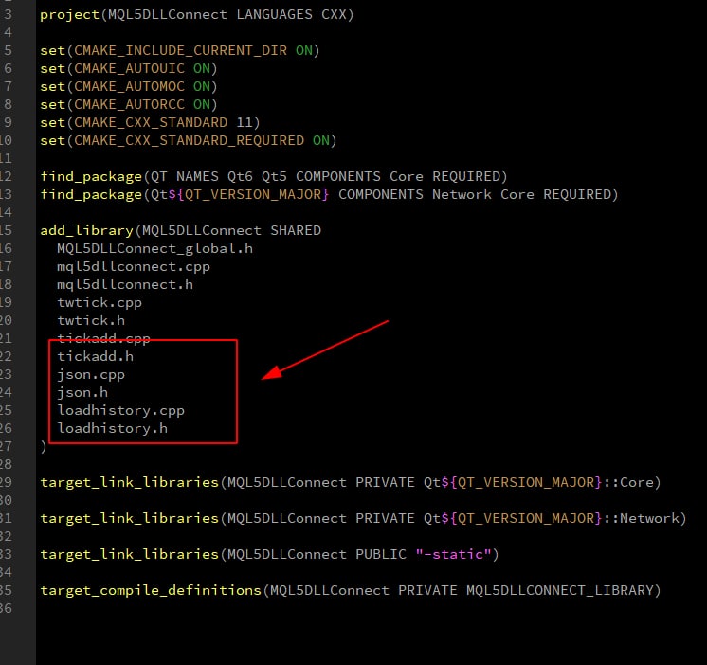The height and width of the screenshot is (665, 707).
Task: Click line number 29 in the gutter
Action: tap(6, 482)
